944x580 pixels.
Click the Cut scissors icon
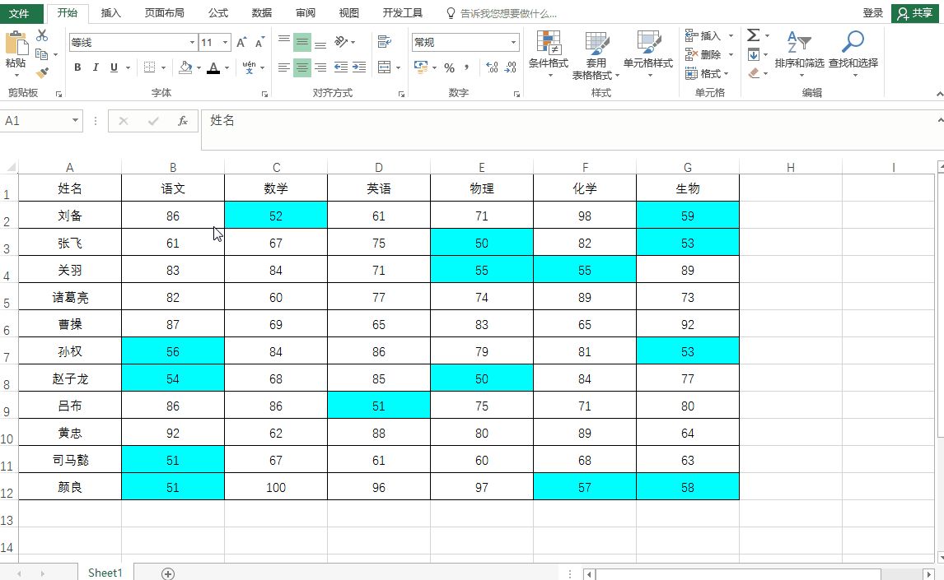pyautogui.click(x=41, y=35)
